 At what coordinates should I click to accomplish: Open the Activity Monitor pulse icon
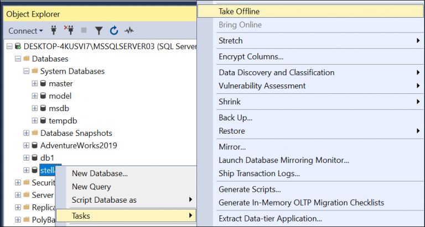pyautogui.click(x=129, y=30)
